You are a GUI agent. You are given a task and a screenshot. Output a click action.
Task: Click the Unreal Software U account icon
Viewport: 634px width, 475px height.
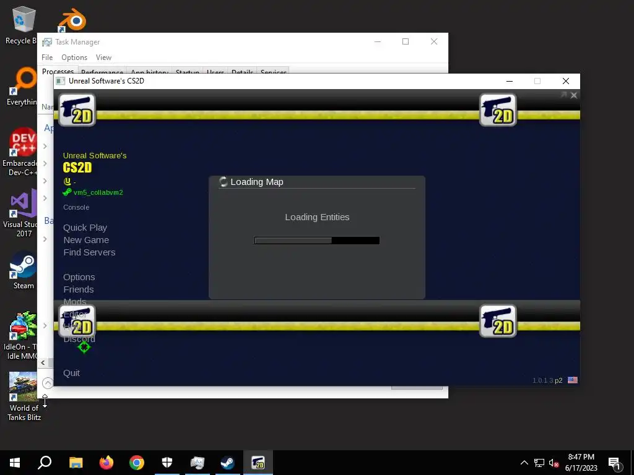click(67, 181)
